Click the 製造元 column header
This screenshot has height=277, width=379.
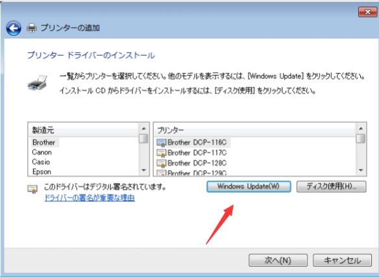tap(83, 130)
